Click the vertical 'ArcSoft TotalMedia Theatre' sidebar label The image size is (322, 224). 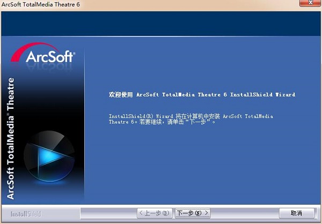point(11,138)
